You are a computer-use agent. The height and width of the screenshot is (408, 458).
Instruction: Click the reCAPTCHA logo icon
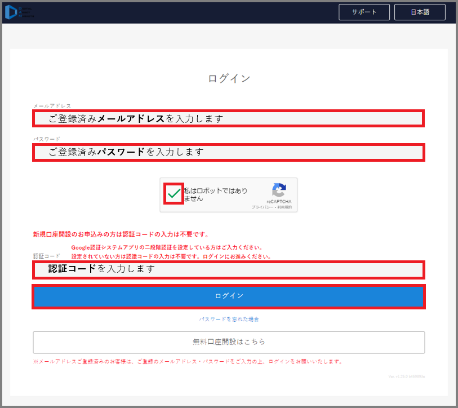(x=279, y=190)
